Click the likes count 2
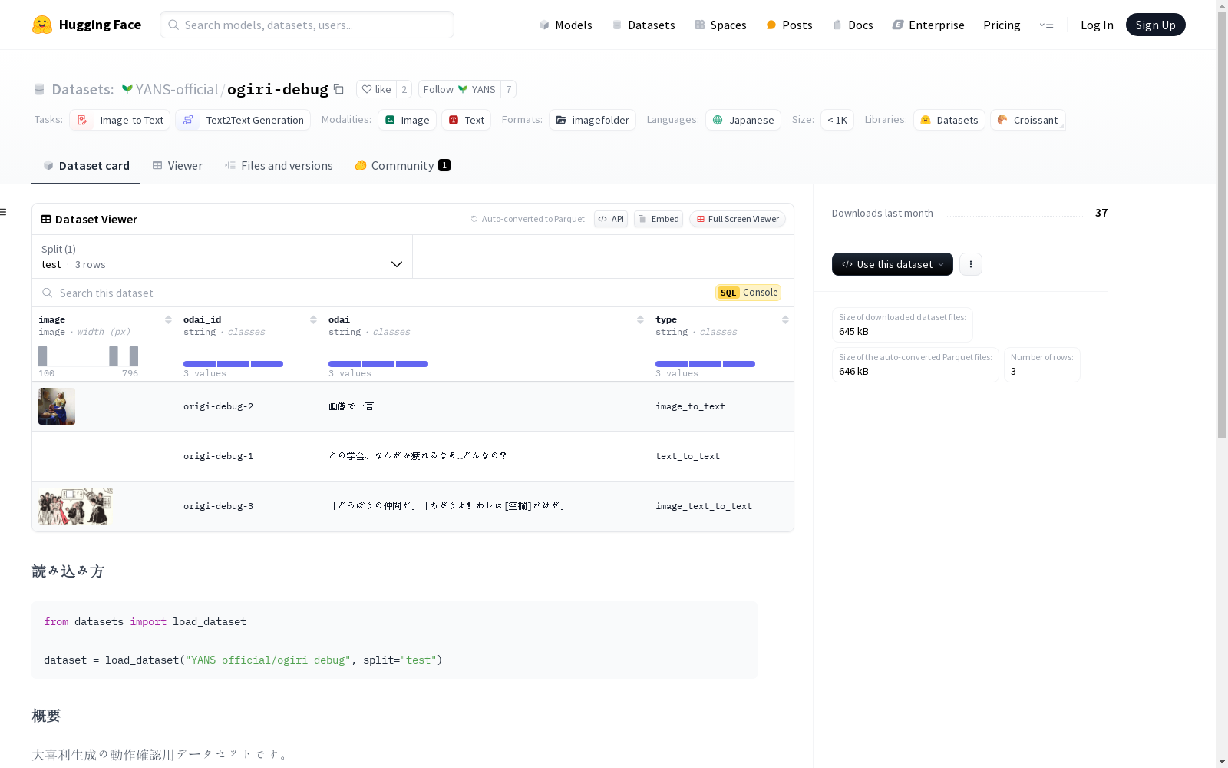Image resolution: width=1228 pixels, height=768 pixels. [404, 89]
